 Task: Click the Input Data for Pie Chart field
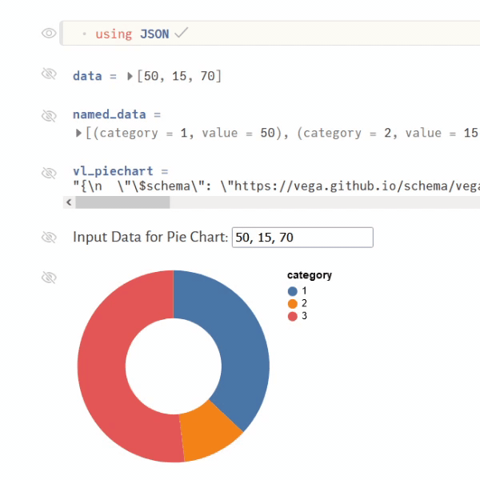coord(302,238)
